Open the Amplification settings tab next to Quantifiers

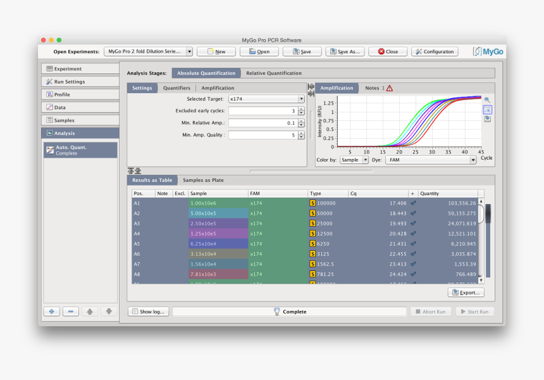click(218, 88)
